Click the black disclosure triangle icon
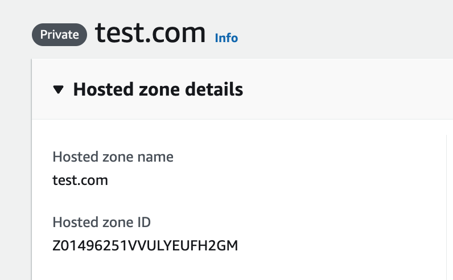The image size is (453, 280). (57, 89)
